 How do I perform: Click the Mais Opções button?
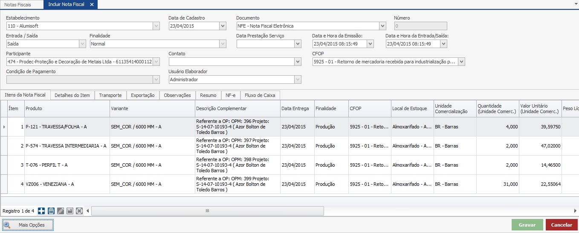tap(28, 225)
